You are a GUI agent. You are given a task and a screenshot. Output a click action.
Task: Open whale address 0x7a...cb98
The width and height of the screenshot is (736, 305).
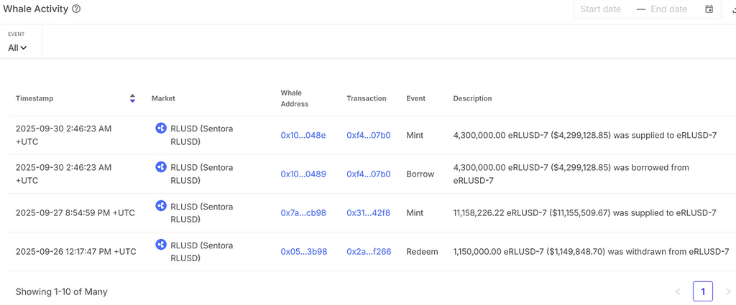click(x=303, y=213)
